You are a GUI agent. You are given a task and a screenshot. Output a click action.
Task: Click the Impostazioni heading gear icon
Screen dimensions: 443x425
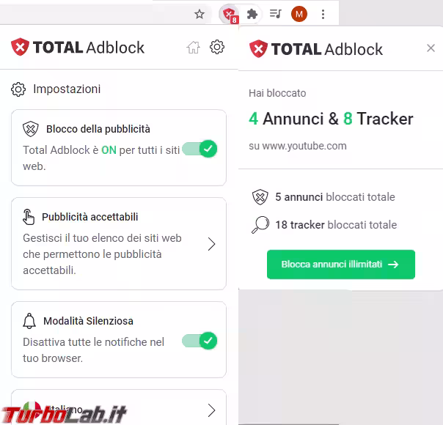[x=18, y=89]
